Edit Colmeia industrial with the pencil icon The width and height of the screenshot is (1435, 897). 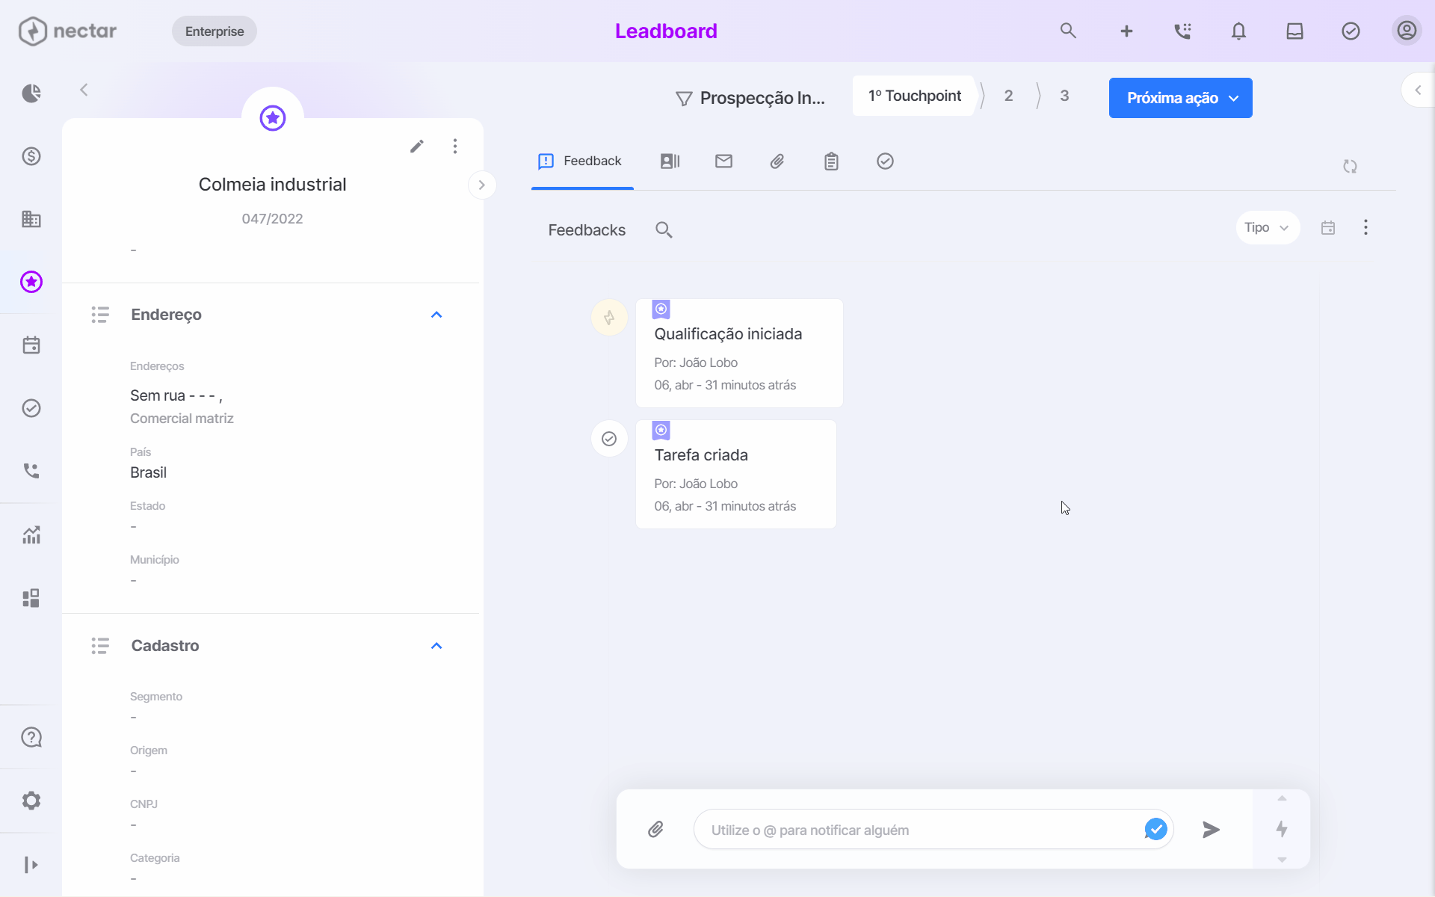(x=417, y=146)
